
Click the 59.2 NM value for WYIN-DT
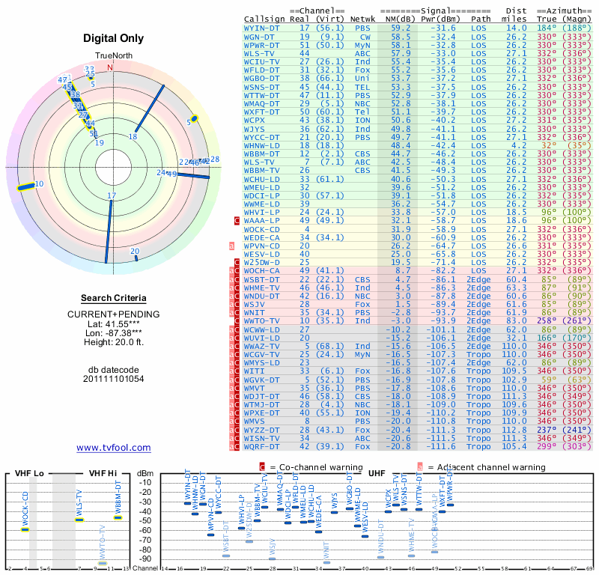click(401, 28)
